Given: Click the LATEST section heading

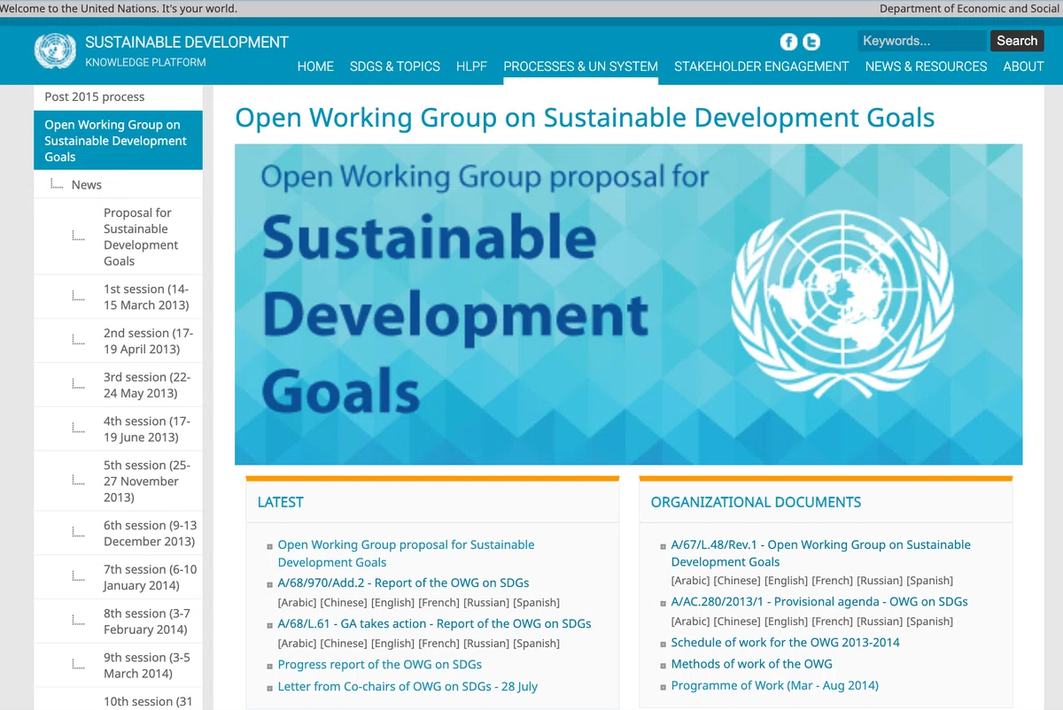Looking at the screenshot, I should tap(280, 502).
